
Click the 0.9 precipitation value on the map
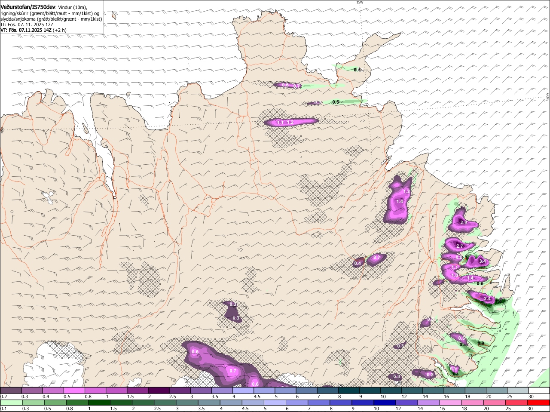(481, 343)
